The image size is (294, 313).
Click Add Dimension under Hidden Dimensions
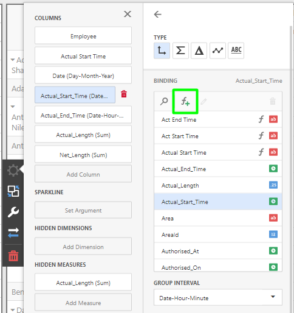point(83,246)
